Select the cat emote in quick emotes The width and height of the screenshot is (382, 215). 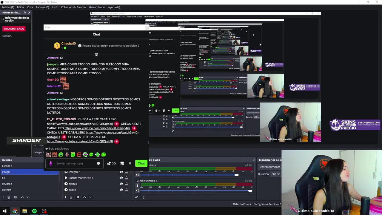click(x=48, y=154)
